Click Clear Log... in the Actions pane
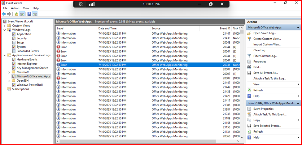This screenshot has width=302, height=145. click(260, 50)
